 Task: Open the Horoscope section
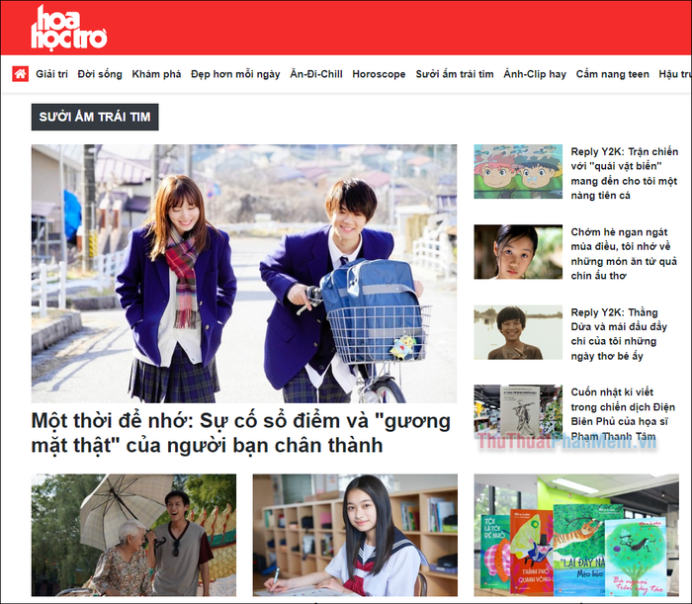click(x=379, y=74)
